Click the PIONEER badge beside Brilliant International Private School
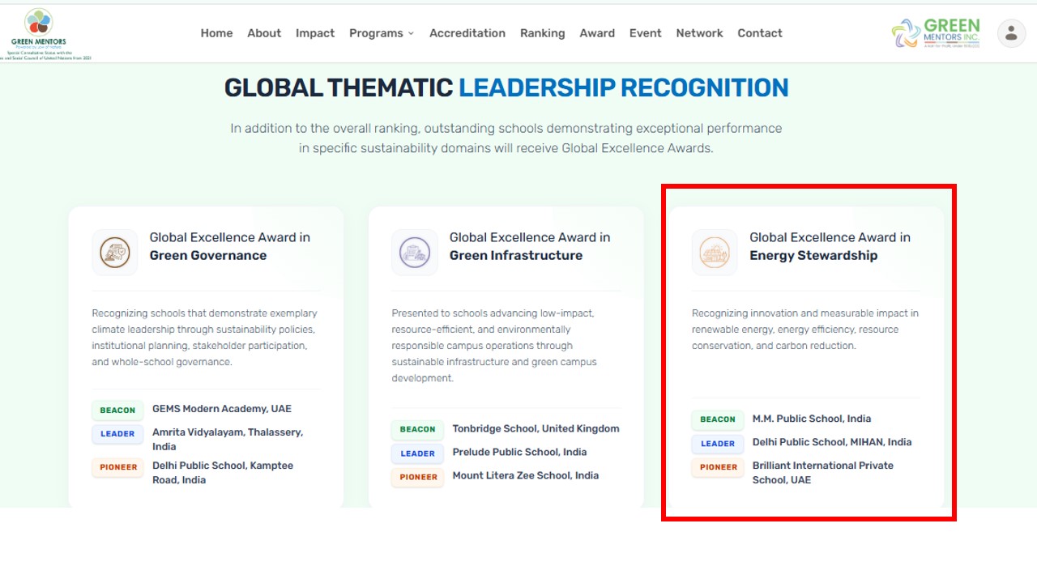 (718, 467)
